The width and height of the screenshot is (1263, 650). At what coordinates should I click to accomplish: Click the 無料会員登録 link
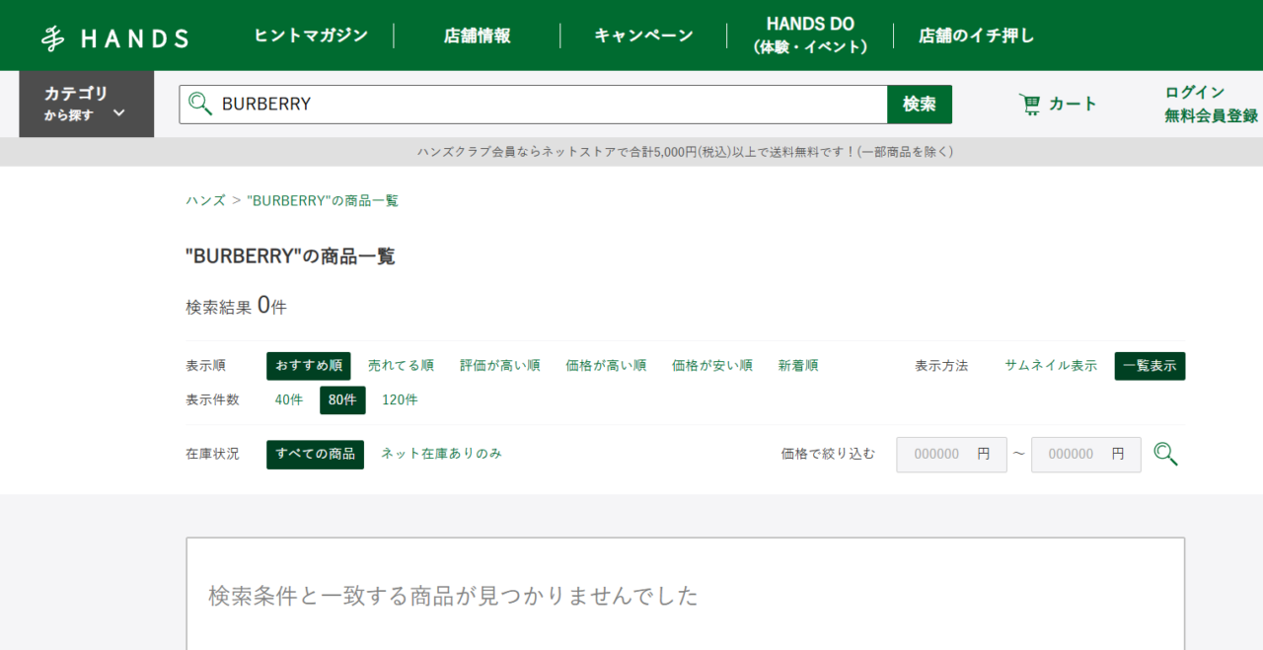tap(1212, 116)
